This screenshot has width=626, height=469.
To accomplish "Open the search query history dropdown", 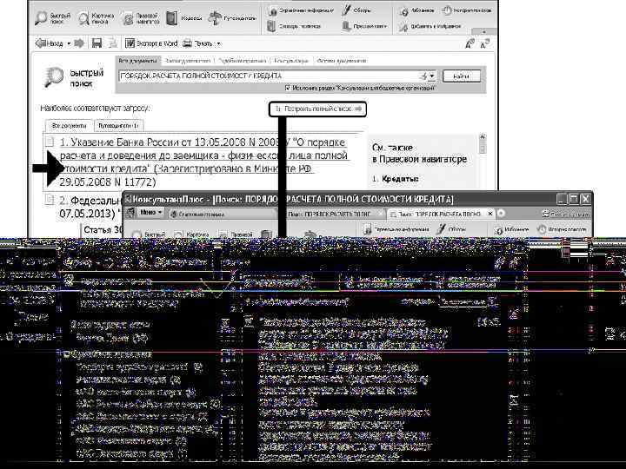I will (x=432, y=76).
